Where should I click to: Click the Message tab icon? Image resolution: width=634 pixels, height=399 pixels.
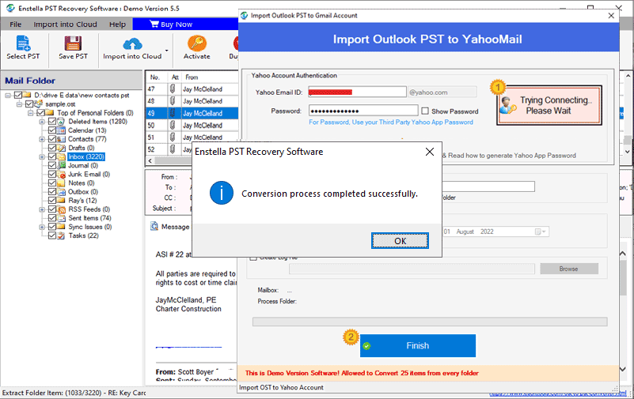coord(154,226)
